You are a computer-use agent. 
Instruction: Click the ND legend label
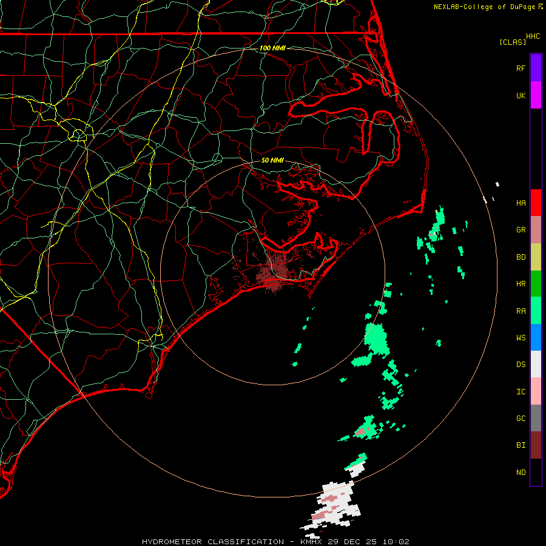521,472
